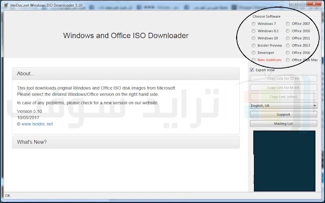
Task: Select Office 2007 radio button
Action: 288,24
